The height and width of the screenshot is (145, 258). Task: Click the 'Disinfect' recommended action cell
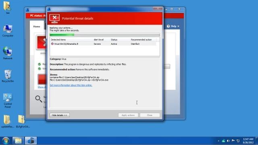135,44
